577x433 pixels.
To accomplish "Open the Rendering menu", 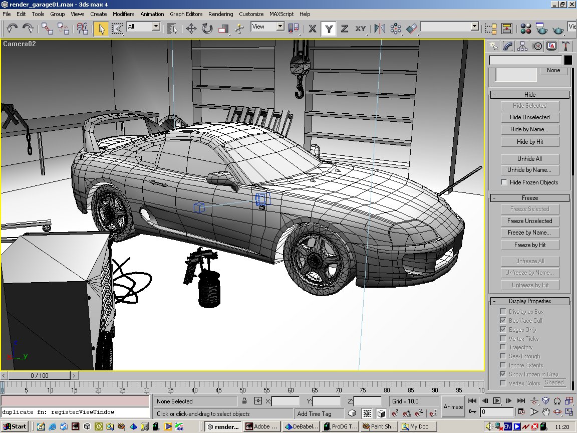I will (x=220, y=14).
